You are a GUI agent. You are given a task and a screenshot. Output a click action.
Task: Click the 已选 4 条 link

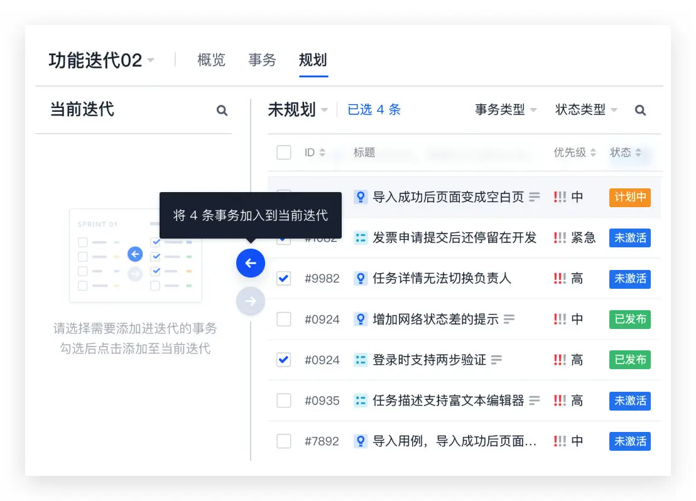pos(374,109)
